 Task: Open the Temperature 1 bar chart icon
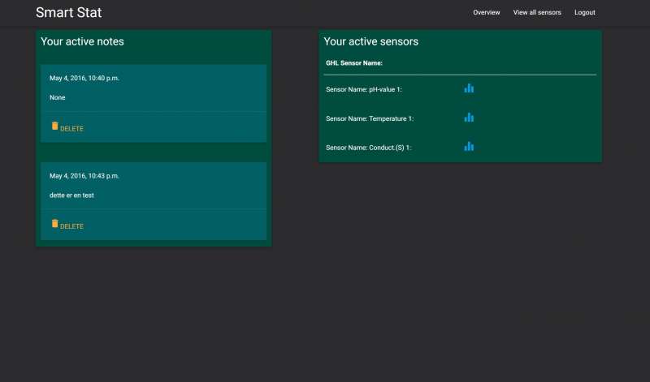[469, 118]
